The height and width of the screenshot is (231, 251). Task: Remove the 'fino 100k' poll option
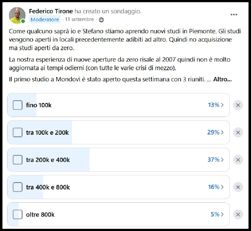pos(238,105)
